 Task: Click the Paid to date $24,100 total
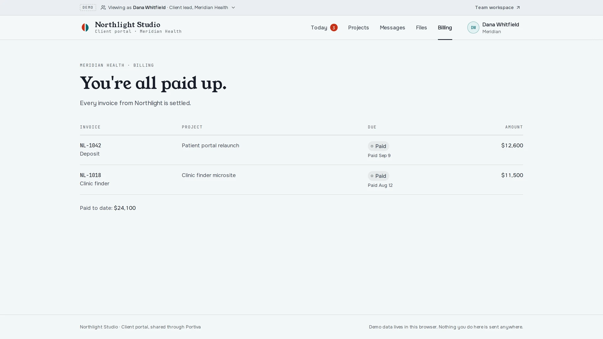click(x=108, y=208)
